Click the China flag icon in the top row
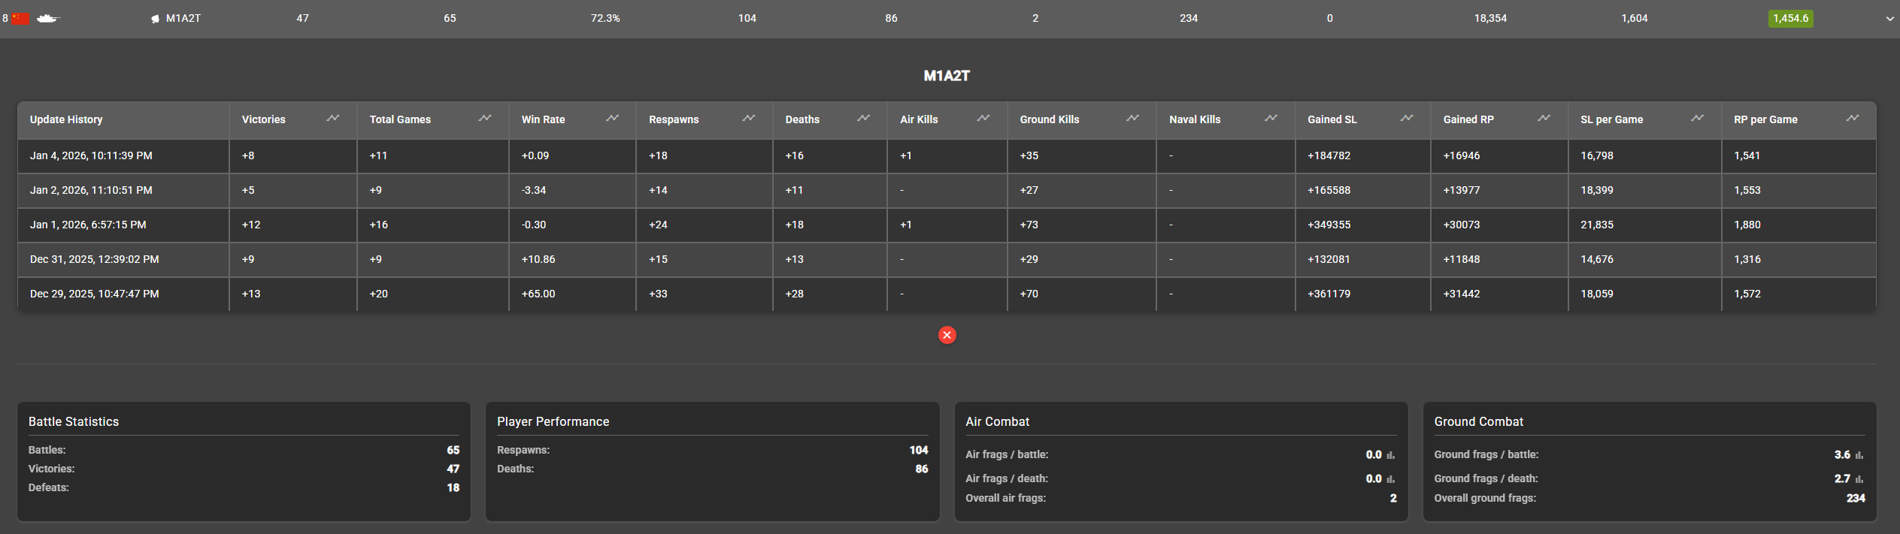This screenshot has width=1900, height=534. [21, 19]
